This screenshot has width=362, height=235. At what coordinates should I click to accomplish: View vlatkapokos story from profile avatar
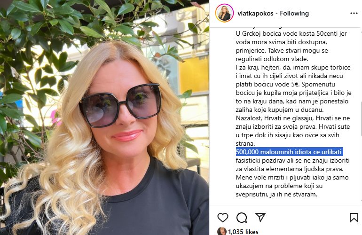[224, 13]
